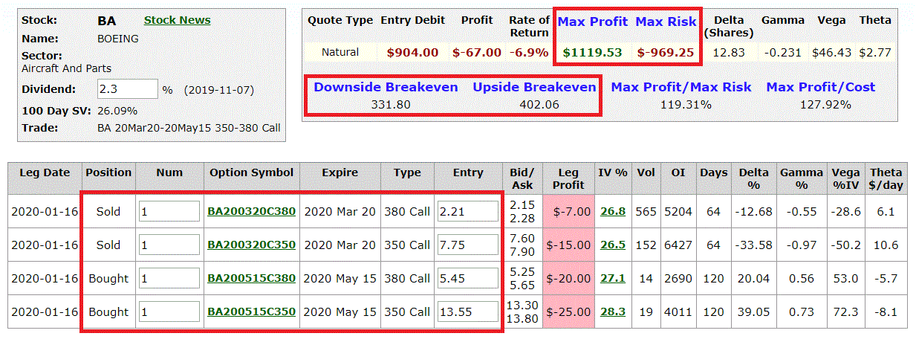This screenshot has height=339, width=916.
Task: Edit Entry price field showing 13.55
Action: coord(468,311)
